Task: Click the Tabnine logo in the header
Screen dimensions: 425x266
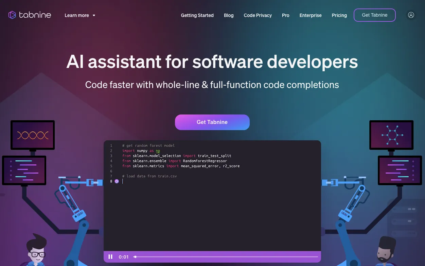Action: (x=30, y=15)
